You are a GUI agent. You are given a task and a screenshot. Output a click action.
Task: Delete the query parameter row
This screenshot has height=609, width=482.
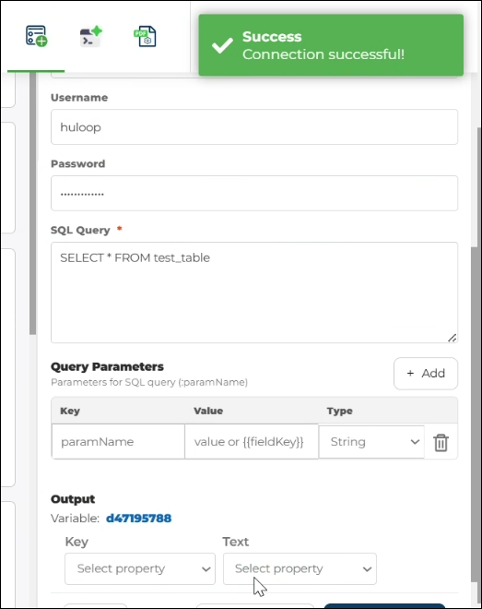pos(441,442)
